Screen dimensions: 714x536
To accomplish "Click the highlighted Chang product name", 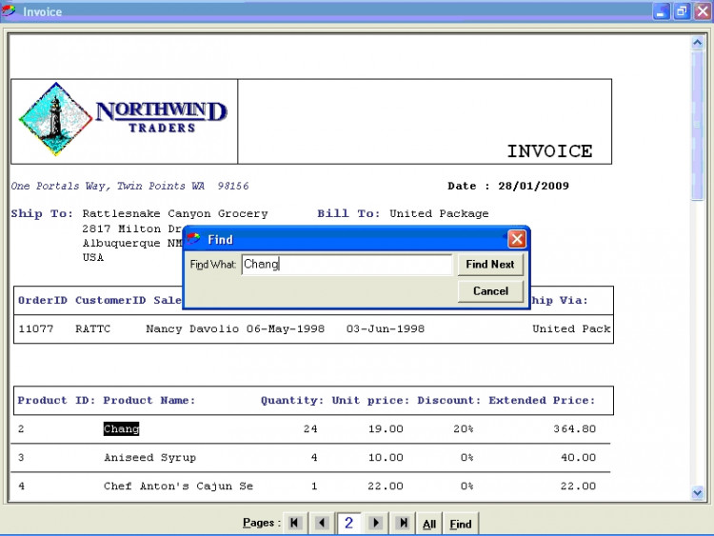I will tap(121, 429).
